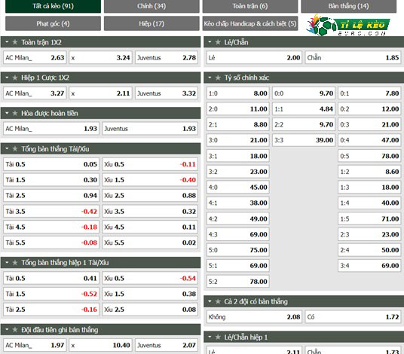Favorite the Toàn trận 1X2 market star
The image size is (404, 354).
pos(15,42)
